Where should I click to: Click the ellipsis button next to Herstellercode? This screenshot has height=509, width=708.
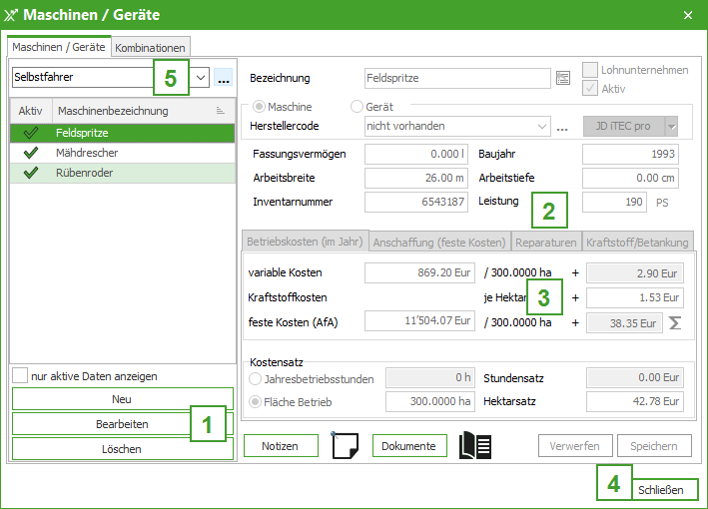coord(562,127)
